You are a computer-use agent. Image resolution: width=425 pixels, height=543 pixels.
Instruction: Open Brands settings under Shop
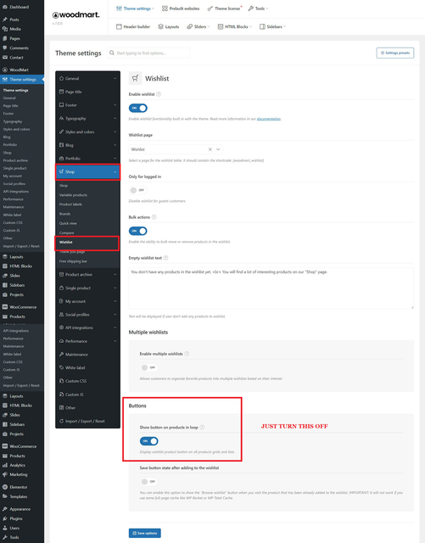[64, 214]
